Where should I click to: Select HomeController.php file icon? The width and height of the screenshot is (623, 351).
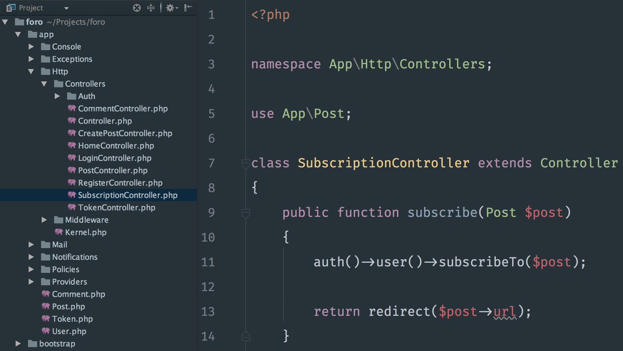(x=72, y=146)
